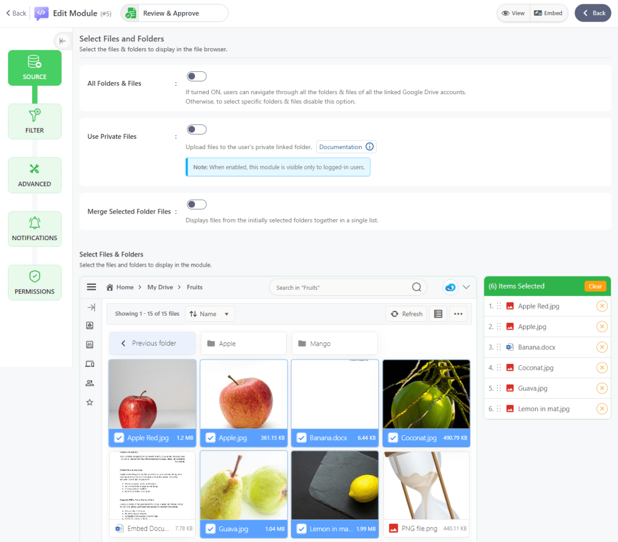This screenshot has height=542, width=618.
Task: Click the search magnifier icon
Action: (x=416, y=287)
